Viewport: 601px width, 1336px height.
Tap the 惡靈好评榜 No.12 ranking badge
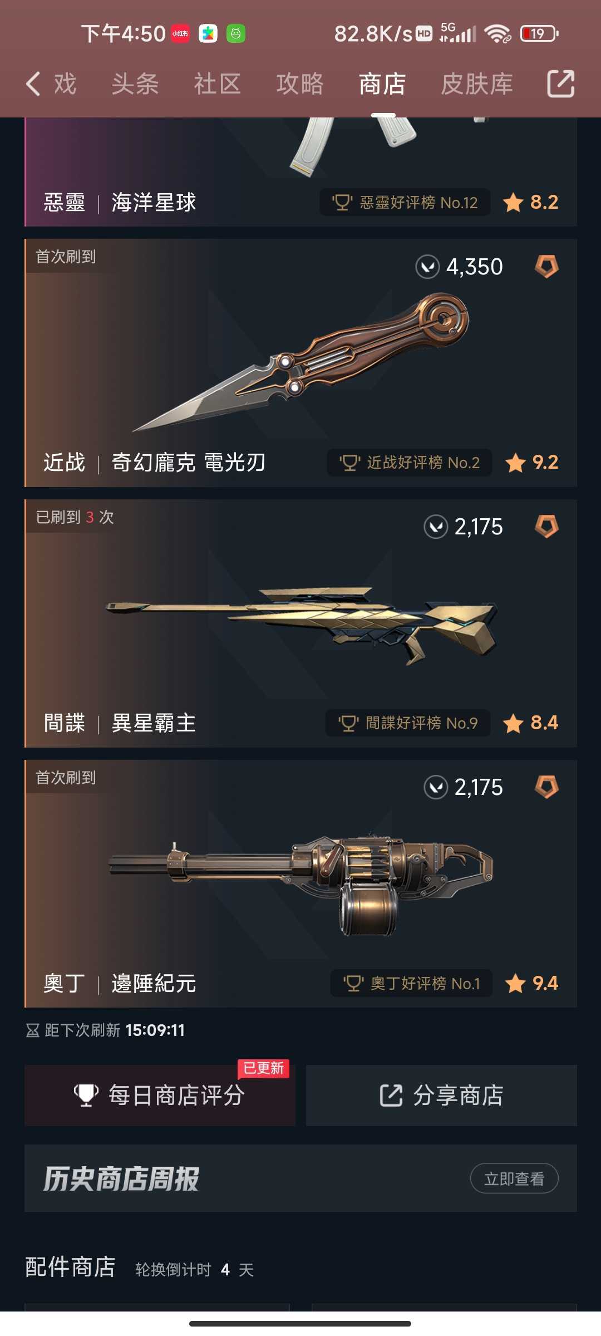pos(405,202)
